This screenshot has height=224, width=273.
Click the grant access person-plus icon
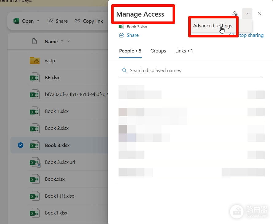pos(235,14)
